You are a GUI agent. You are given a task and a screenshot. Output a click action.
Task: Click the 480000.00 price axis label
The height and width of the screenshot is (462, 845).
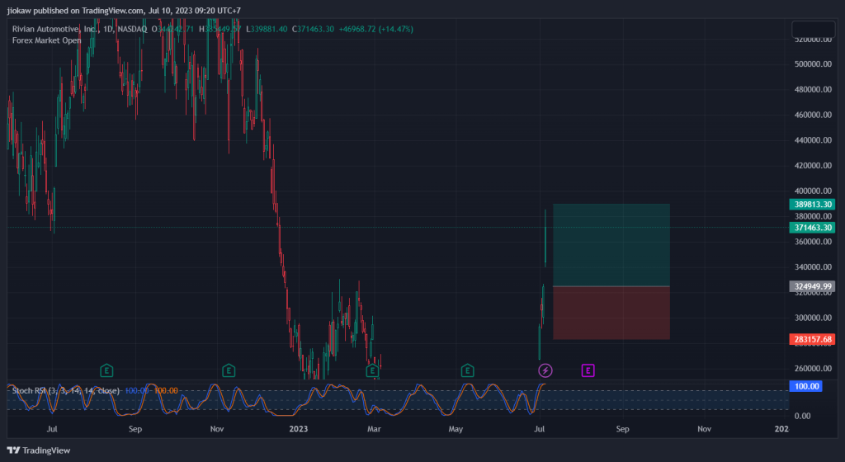coord(813,89)
